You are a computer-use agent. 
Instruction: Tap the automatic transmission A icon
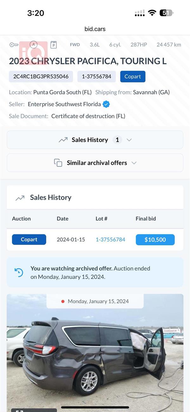click(33, 44)
